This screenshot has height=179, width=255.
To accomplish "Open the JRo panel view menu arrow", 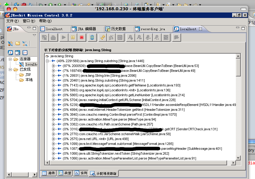I will click(34, 35).
